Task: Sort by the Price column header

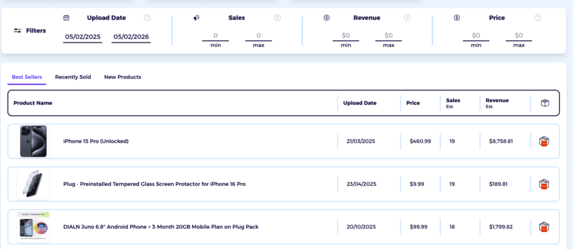Action: [x=413, y=103]
